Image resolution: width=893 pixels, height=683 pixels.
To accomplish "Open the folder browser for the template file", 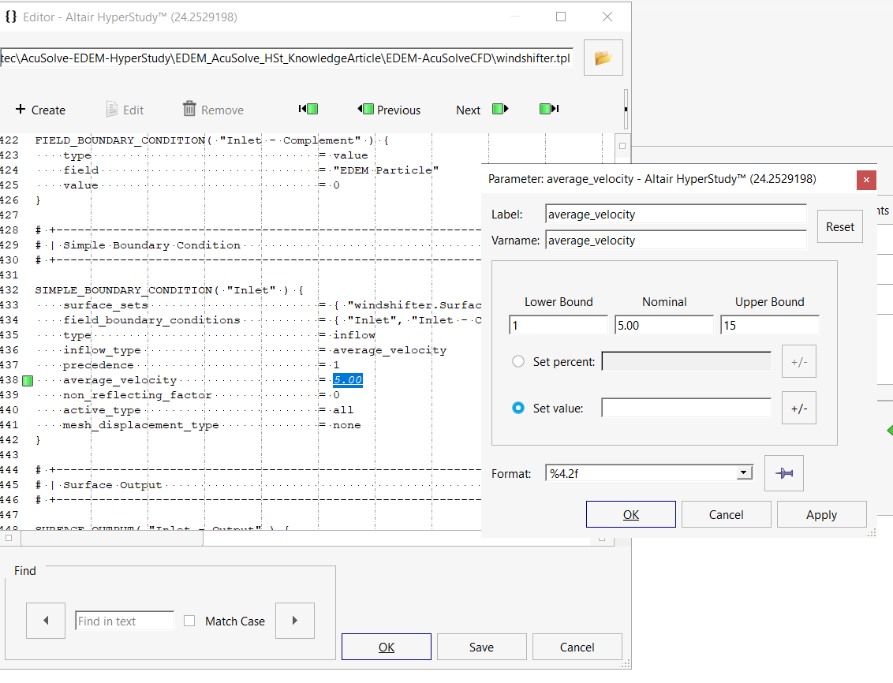I will 603,57.
